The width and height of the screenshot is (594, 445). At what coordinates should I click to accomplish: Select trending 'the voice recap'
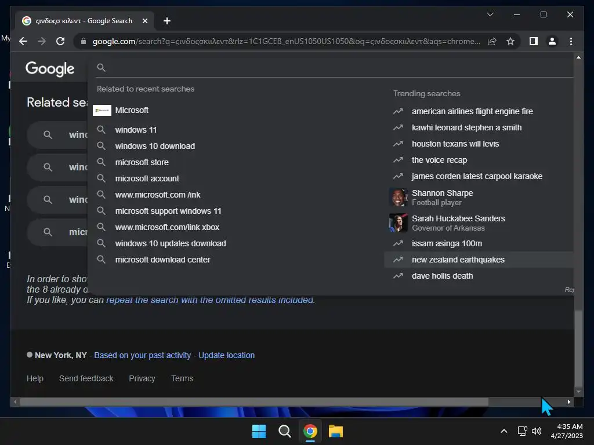479,160
